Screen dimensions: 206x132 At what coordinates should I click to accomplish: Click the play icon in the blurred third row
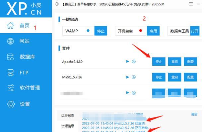tap(128, 93)
